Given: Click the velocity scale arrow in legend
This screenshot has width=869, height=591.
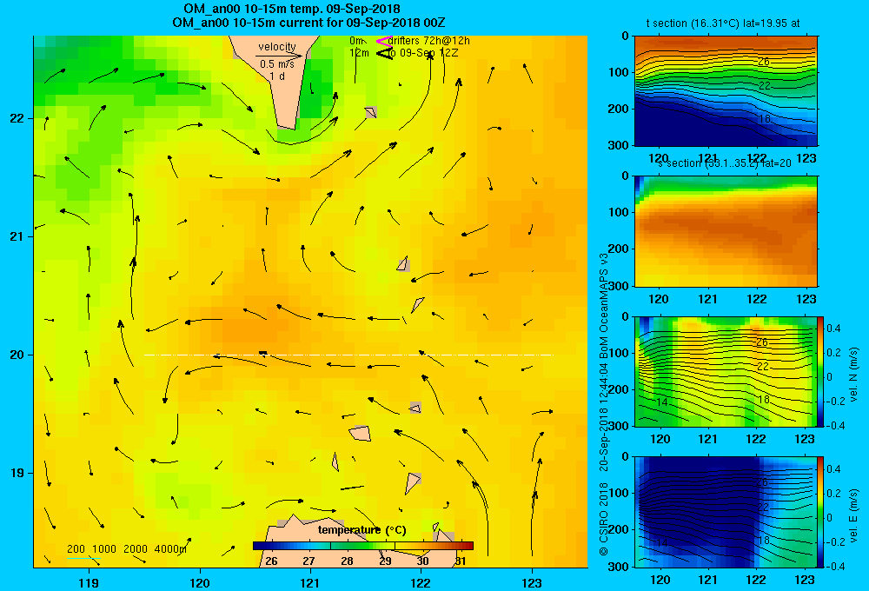Looking at the screenshot, I should [279, 56].
